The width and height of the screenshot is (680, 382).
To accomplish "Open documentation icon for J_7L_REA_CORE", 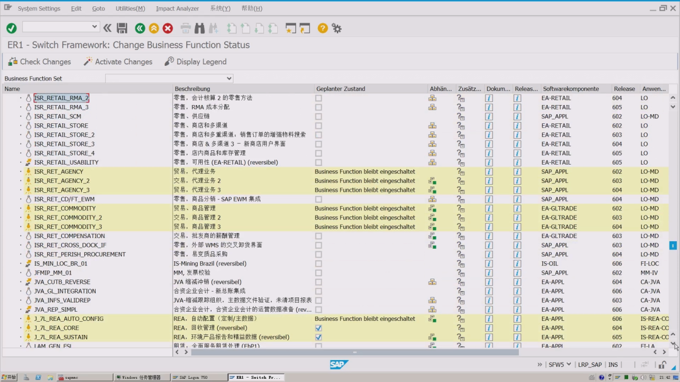I will (x=489, y=328).
